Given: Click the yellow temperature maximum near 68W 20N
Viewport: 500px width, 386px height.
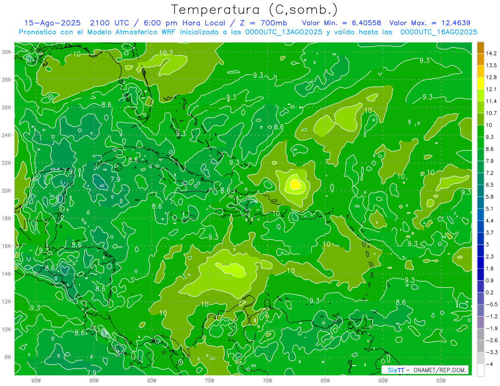Looking at the screenshot, I should [x=295, y=184].
